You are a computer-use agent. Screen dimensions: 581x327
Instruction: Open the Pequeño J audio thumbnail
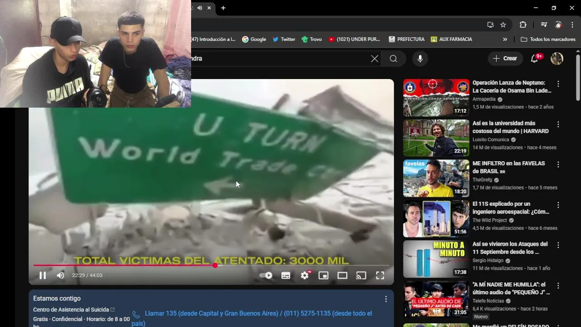[x=436, y=299]
